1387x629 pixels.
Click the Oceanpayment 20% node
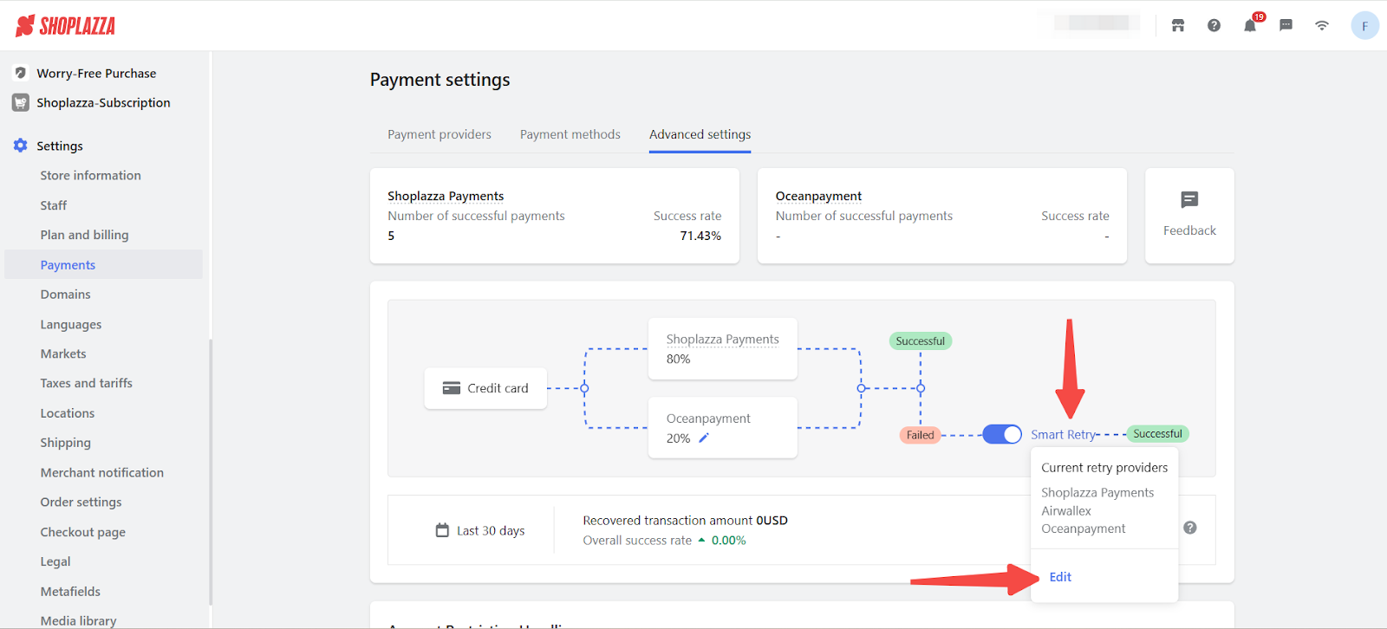coord(723,428)
